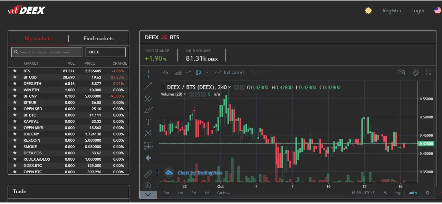Collapse drawing toolbar with bottom chevron
Image resolution: width=442 pixels, height=204 pixels.
coord(148,194)
